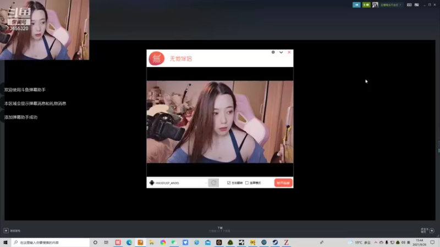Open the weather widget showing 19°C

tap(360, 243)
